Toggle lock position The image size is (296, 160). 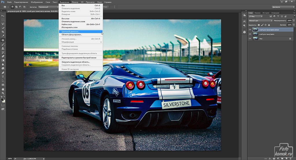click(x=266, y=25)
